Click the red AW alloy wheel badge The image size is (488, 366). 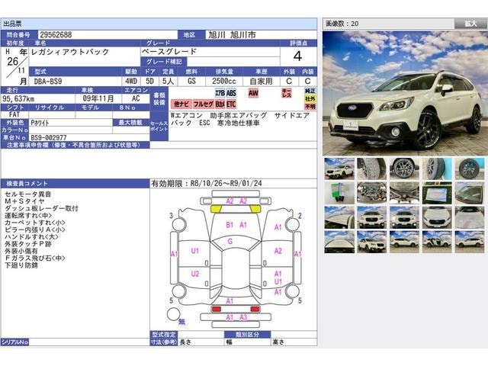point(253,93)
